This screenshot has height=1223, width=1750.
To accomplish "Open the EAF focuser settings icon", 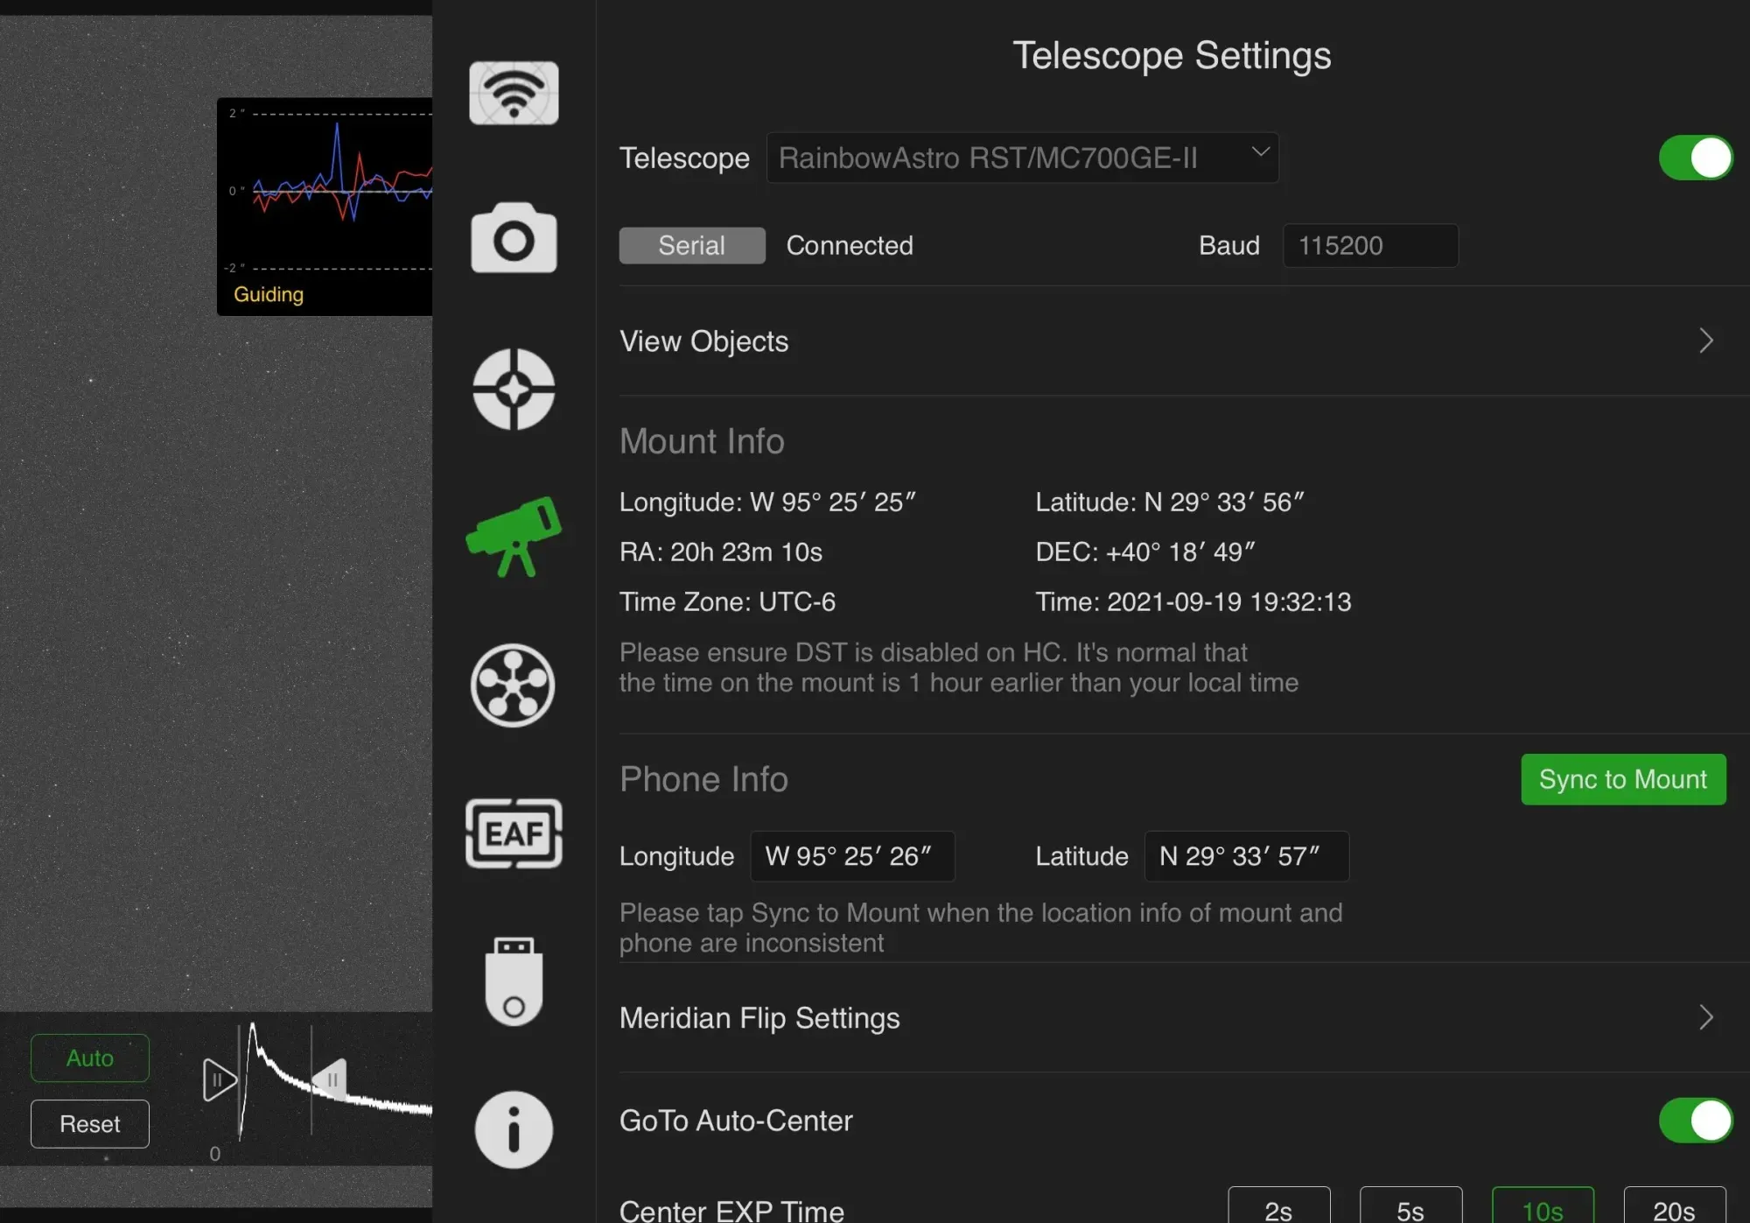I will [x=514, y=833].
